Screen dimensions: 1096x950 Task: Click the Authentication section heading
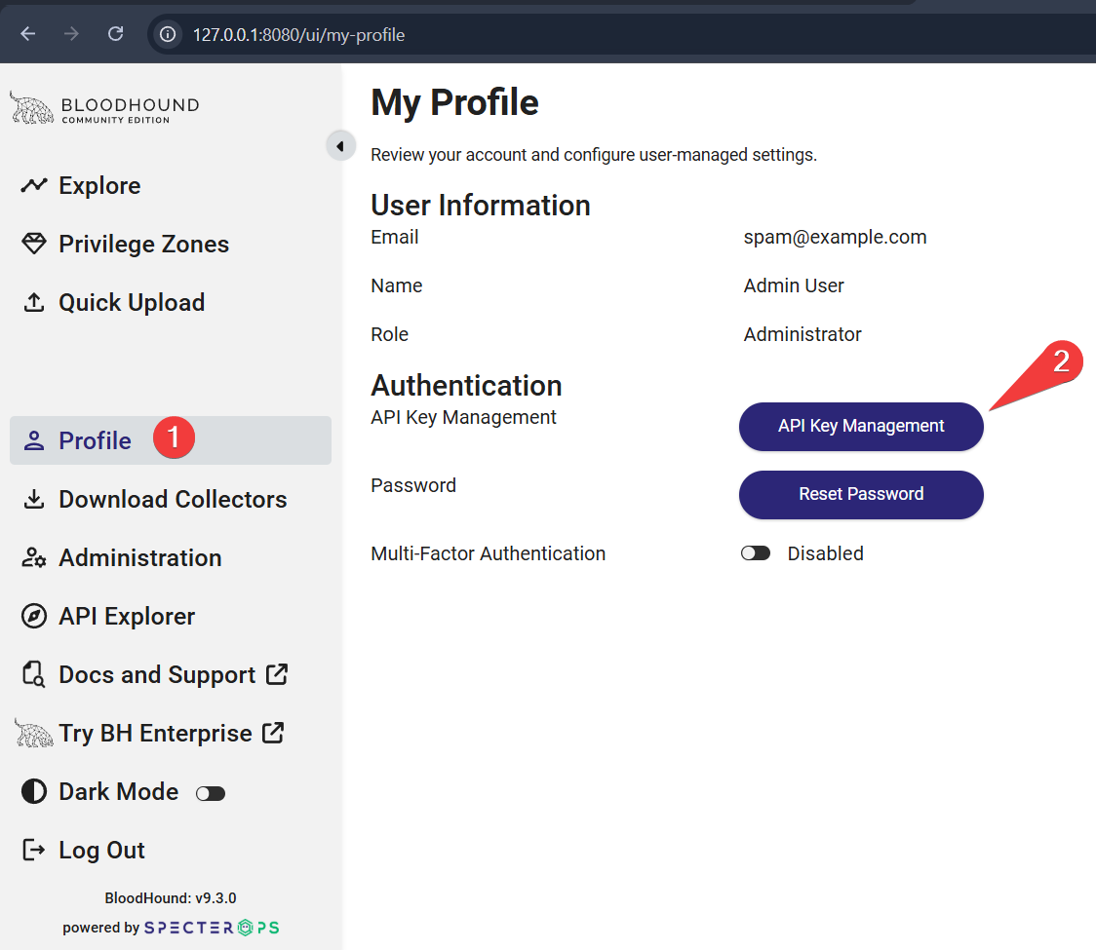[x=466, y=386]
